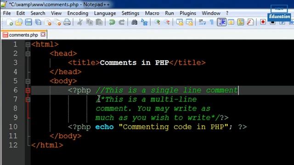Click the 'comment. You may write as' line
Viewport: 294px width, 165px height.
click(x=153, y=109)
